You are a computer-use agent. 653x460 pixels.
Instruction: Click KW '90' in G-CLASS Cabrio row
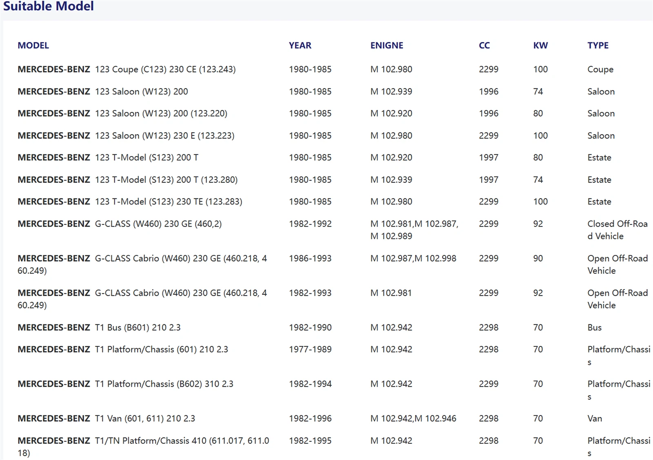(x=538, y=258)
